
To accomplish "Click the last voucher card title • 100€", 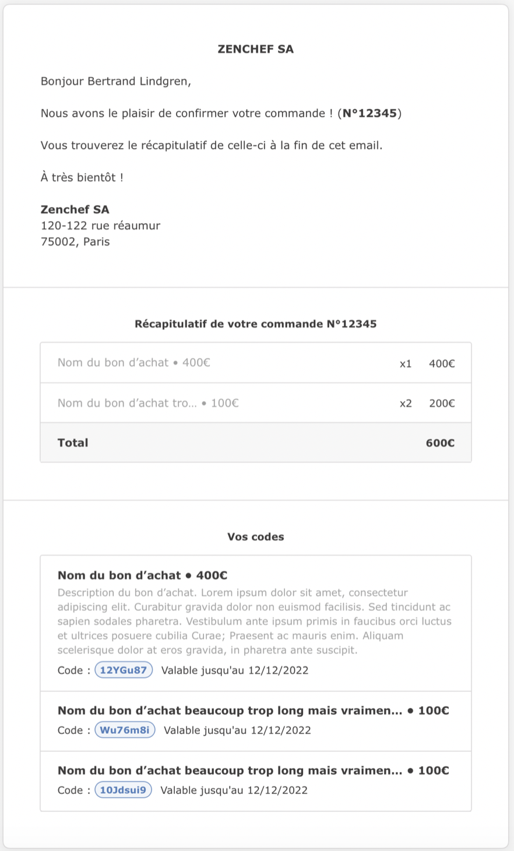I will pyautogui.click(x=254, y=771).
